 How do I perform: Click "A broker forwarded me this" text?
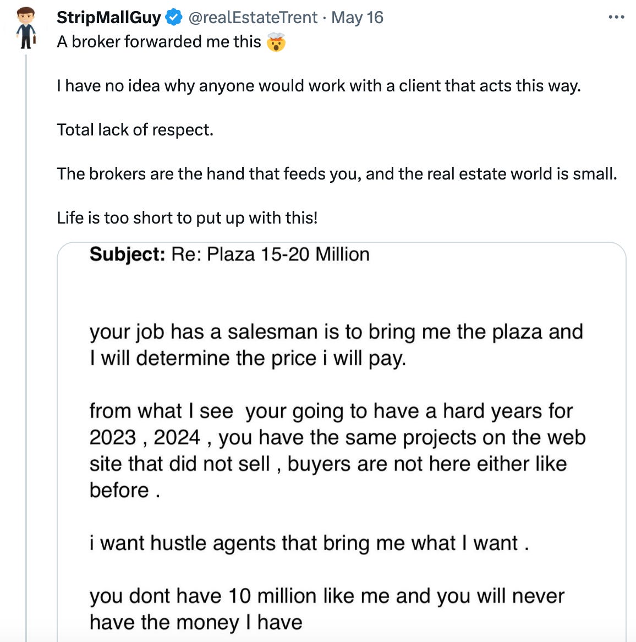tap(158, 42)
